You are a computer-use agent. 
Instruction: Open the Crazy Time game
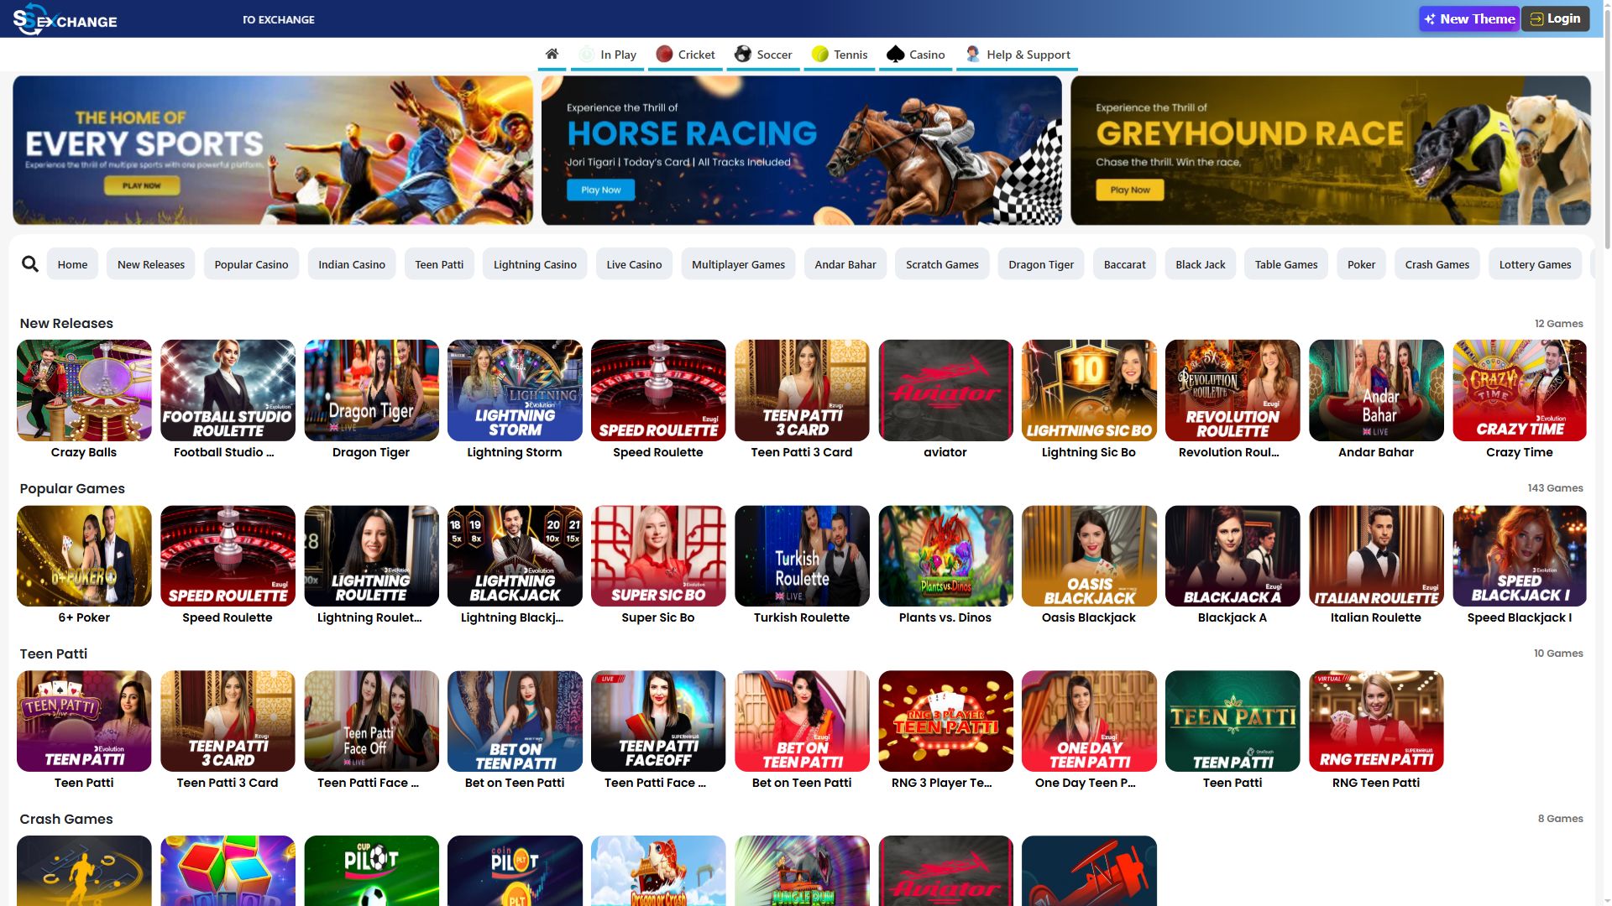click(x=1520, y=390)
